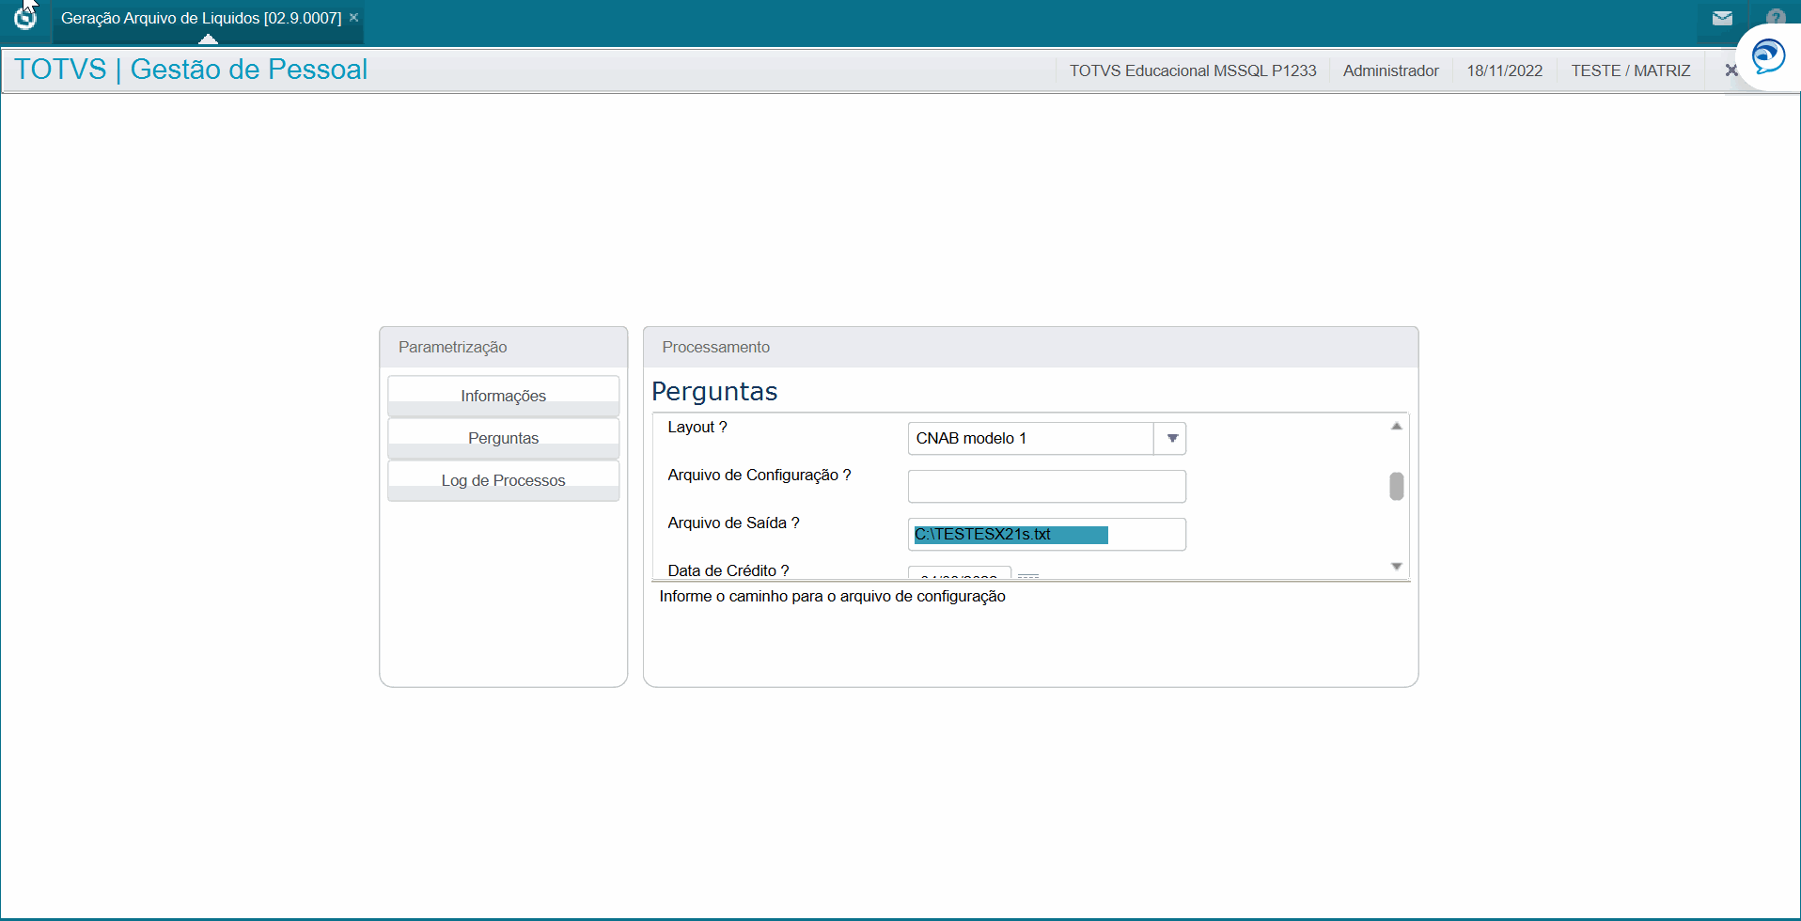Click the Informações button

tap(503, 396)
